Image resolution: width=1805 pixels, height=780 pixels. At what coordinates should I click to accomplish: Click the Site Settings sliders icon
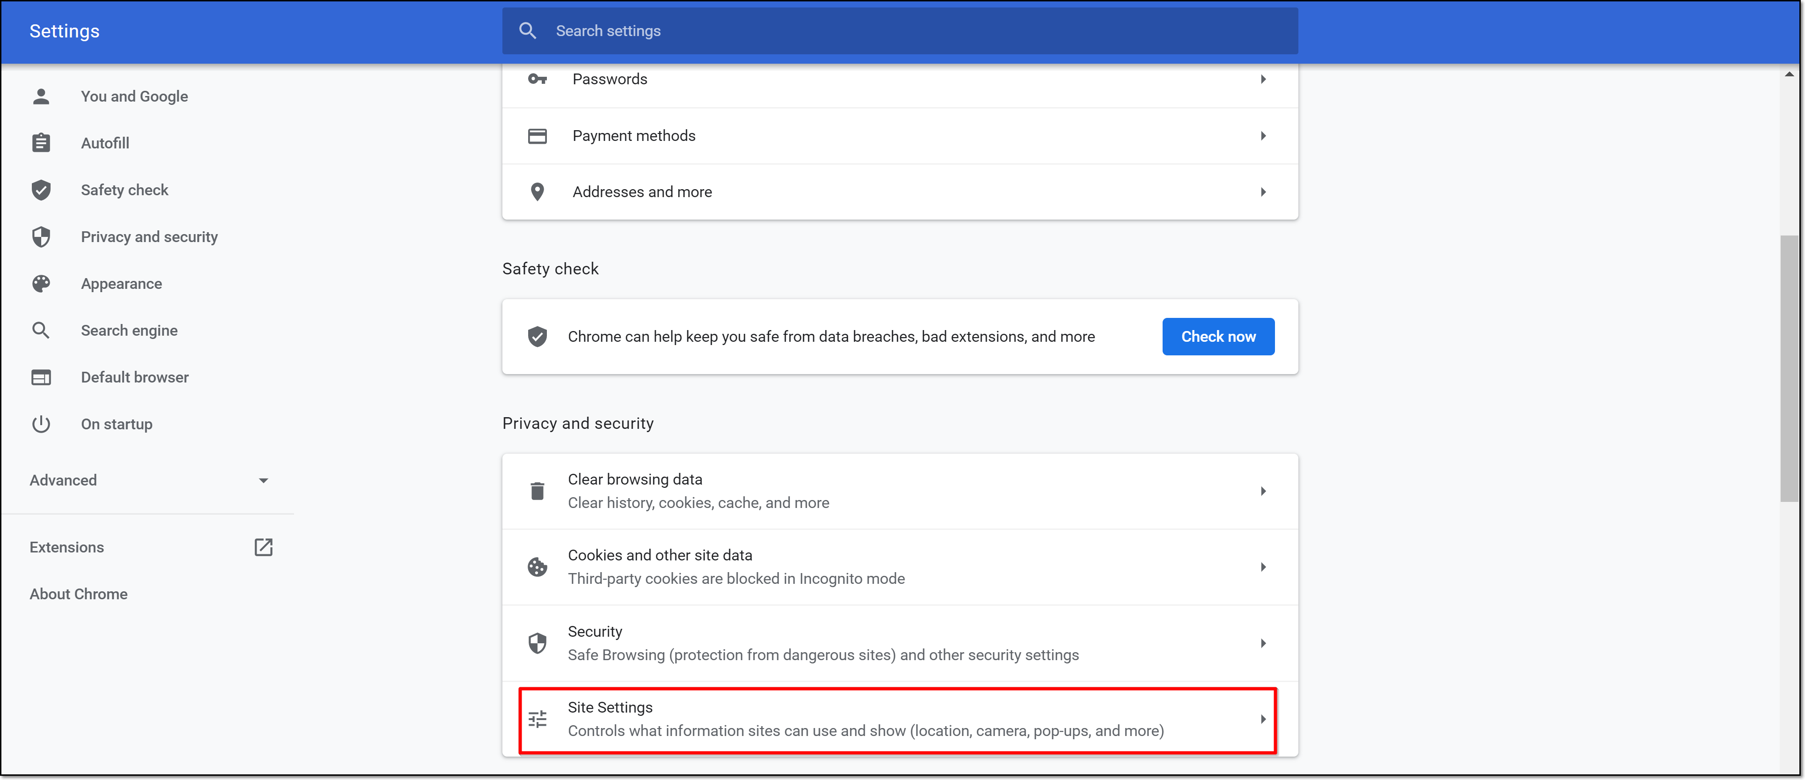(x=538, y=719)
